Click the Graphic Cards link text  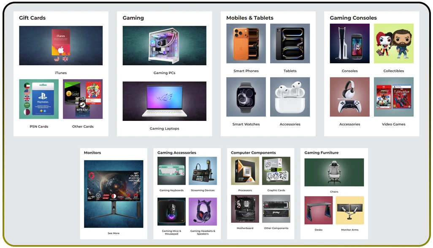[276, 190]
